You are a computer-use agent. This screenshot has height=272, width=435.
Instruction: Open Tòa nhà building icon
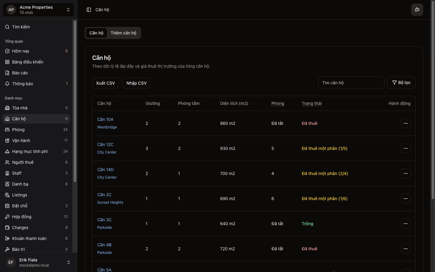pyautogui.click(x=7, y=108)
